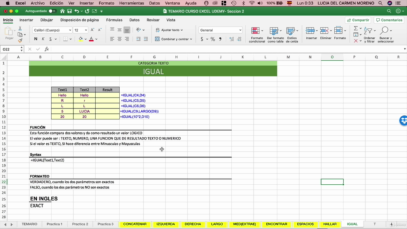The image size is (407, 229).
Task: Open text orientation options
Action: [140, 30]
